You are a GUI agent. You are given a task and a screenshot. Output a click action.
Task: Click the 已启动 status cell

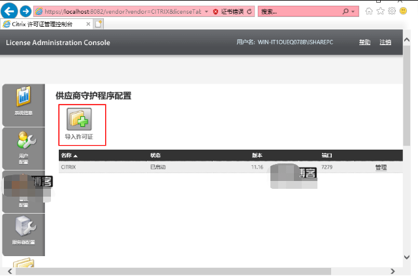coord(158,167)
